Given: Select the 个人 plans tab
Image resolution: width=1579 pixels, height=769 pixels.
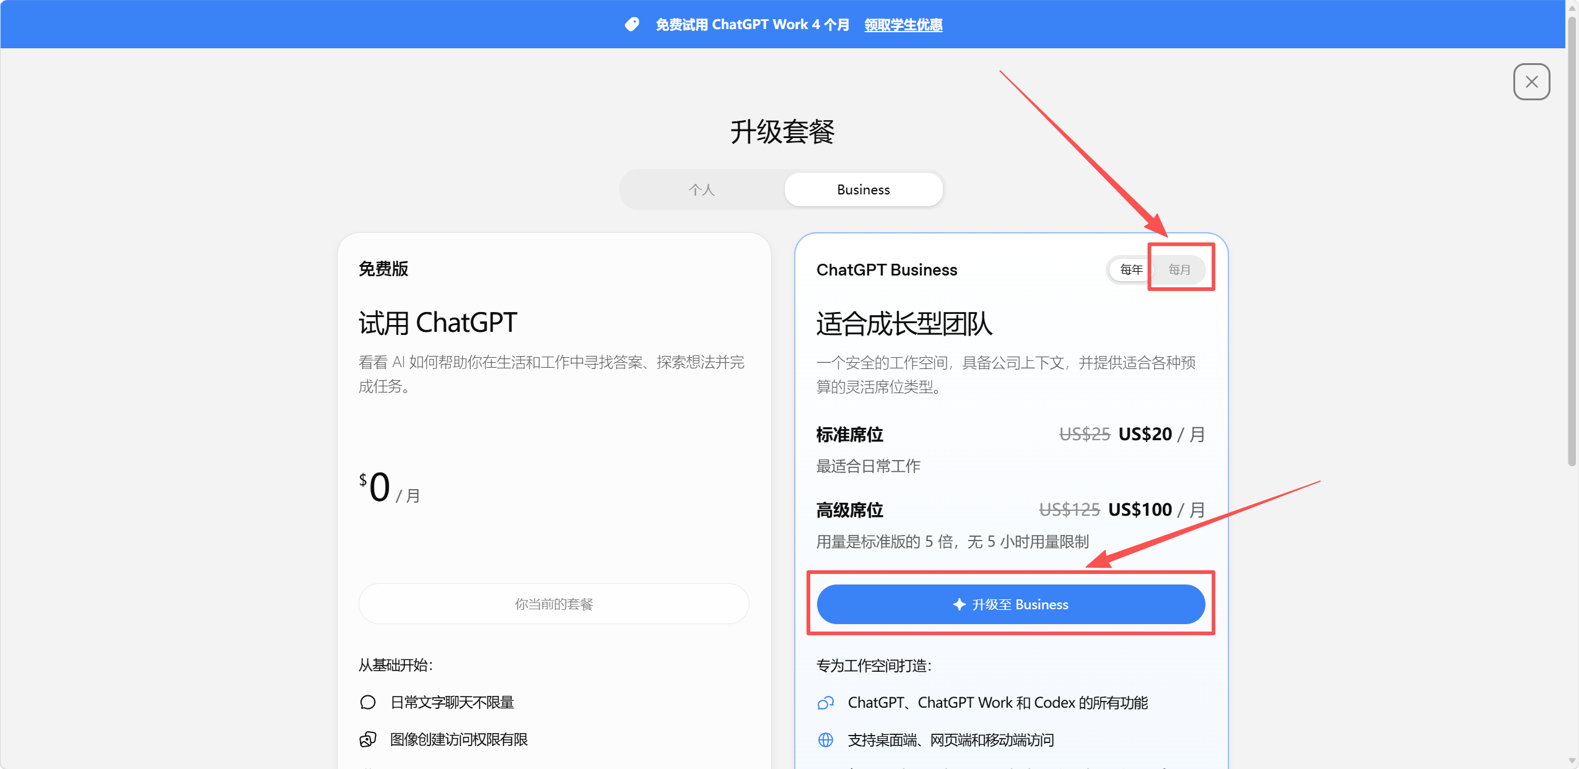Looking at the screenshot, I should (702, 189).
